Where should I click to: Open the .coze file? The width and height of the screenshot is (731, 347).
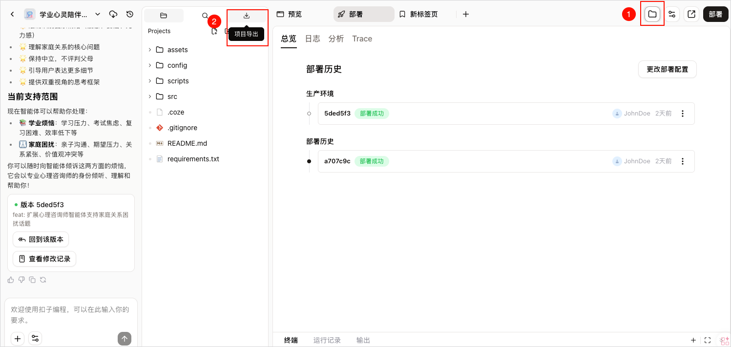pos(175,112)
